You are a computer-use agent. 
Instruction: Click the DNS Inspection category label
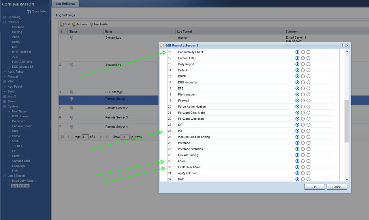(188, 82)
